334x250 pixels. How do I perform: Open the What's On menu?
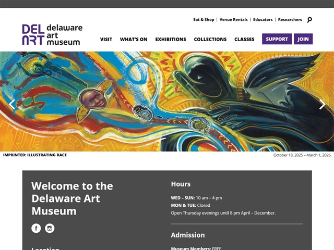134,40
